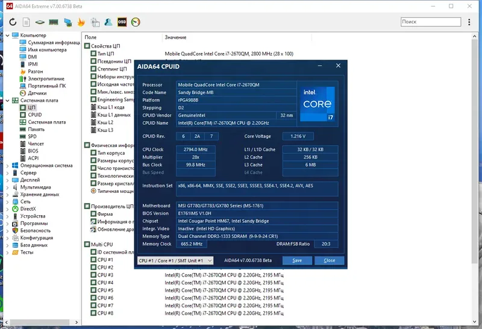Click Close button in CPUID dialog
482x329 pixels.
(x=329, y=260)
